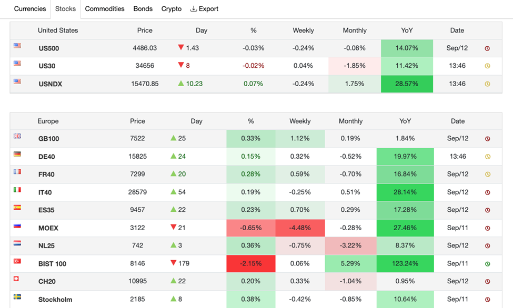Click the Turkish flag beside BIST 100
513x308 pixels.
(x=17, y=261)
